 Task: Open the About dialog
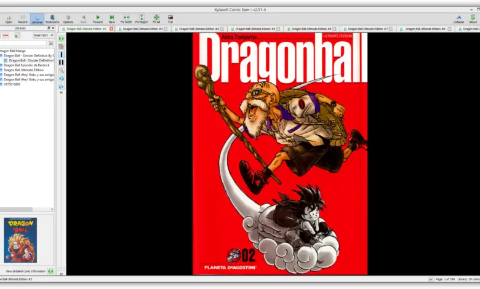coord(473,19)
